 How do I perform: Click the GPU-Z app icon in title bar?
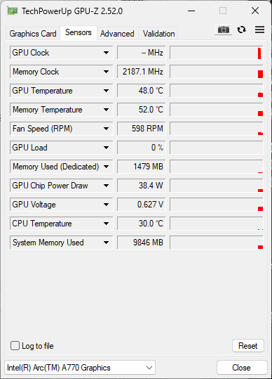[x=12, y=11]
